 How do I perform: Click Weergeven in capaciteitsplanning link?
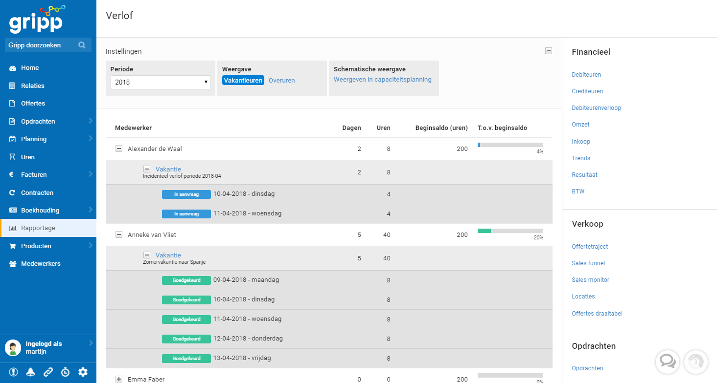click(382, 80)
